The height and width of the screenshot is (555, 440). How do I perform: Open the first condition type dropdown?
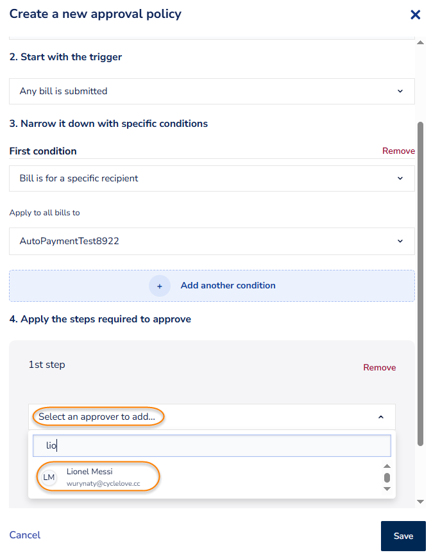[212, 178]
